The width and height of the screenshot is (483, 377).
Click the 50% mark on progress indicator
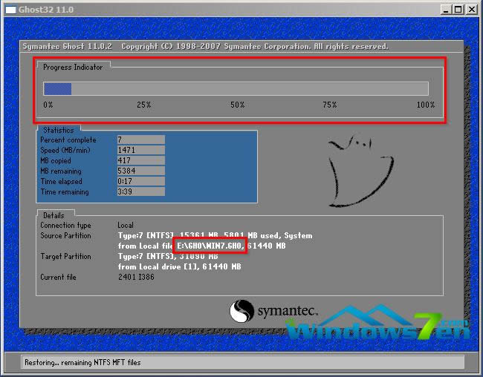[x=237, y=105]
